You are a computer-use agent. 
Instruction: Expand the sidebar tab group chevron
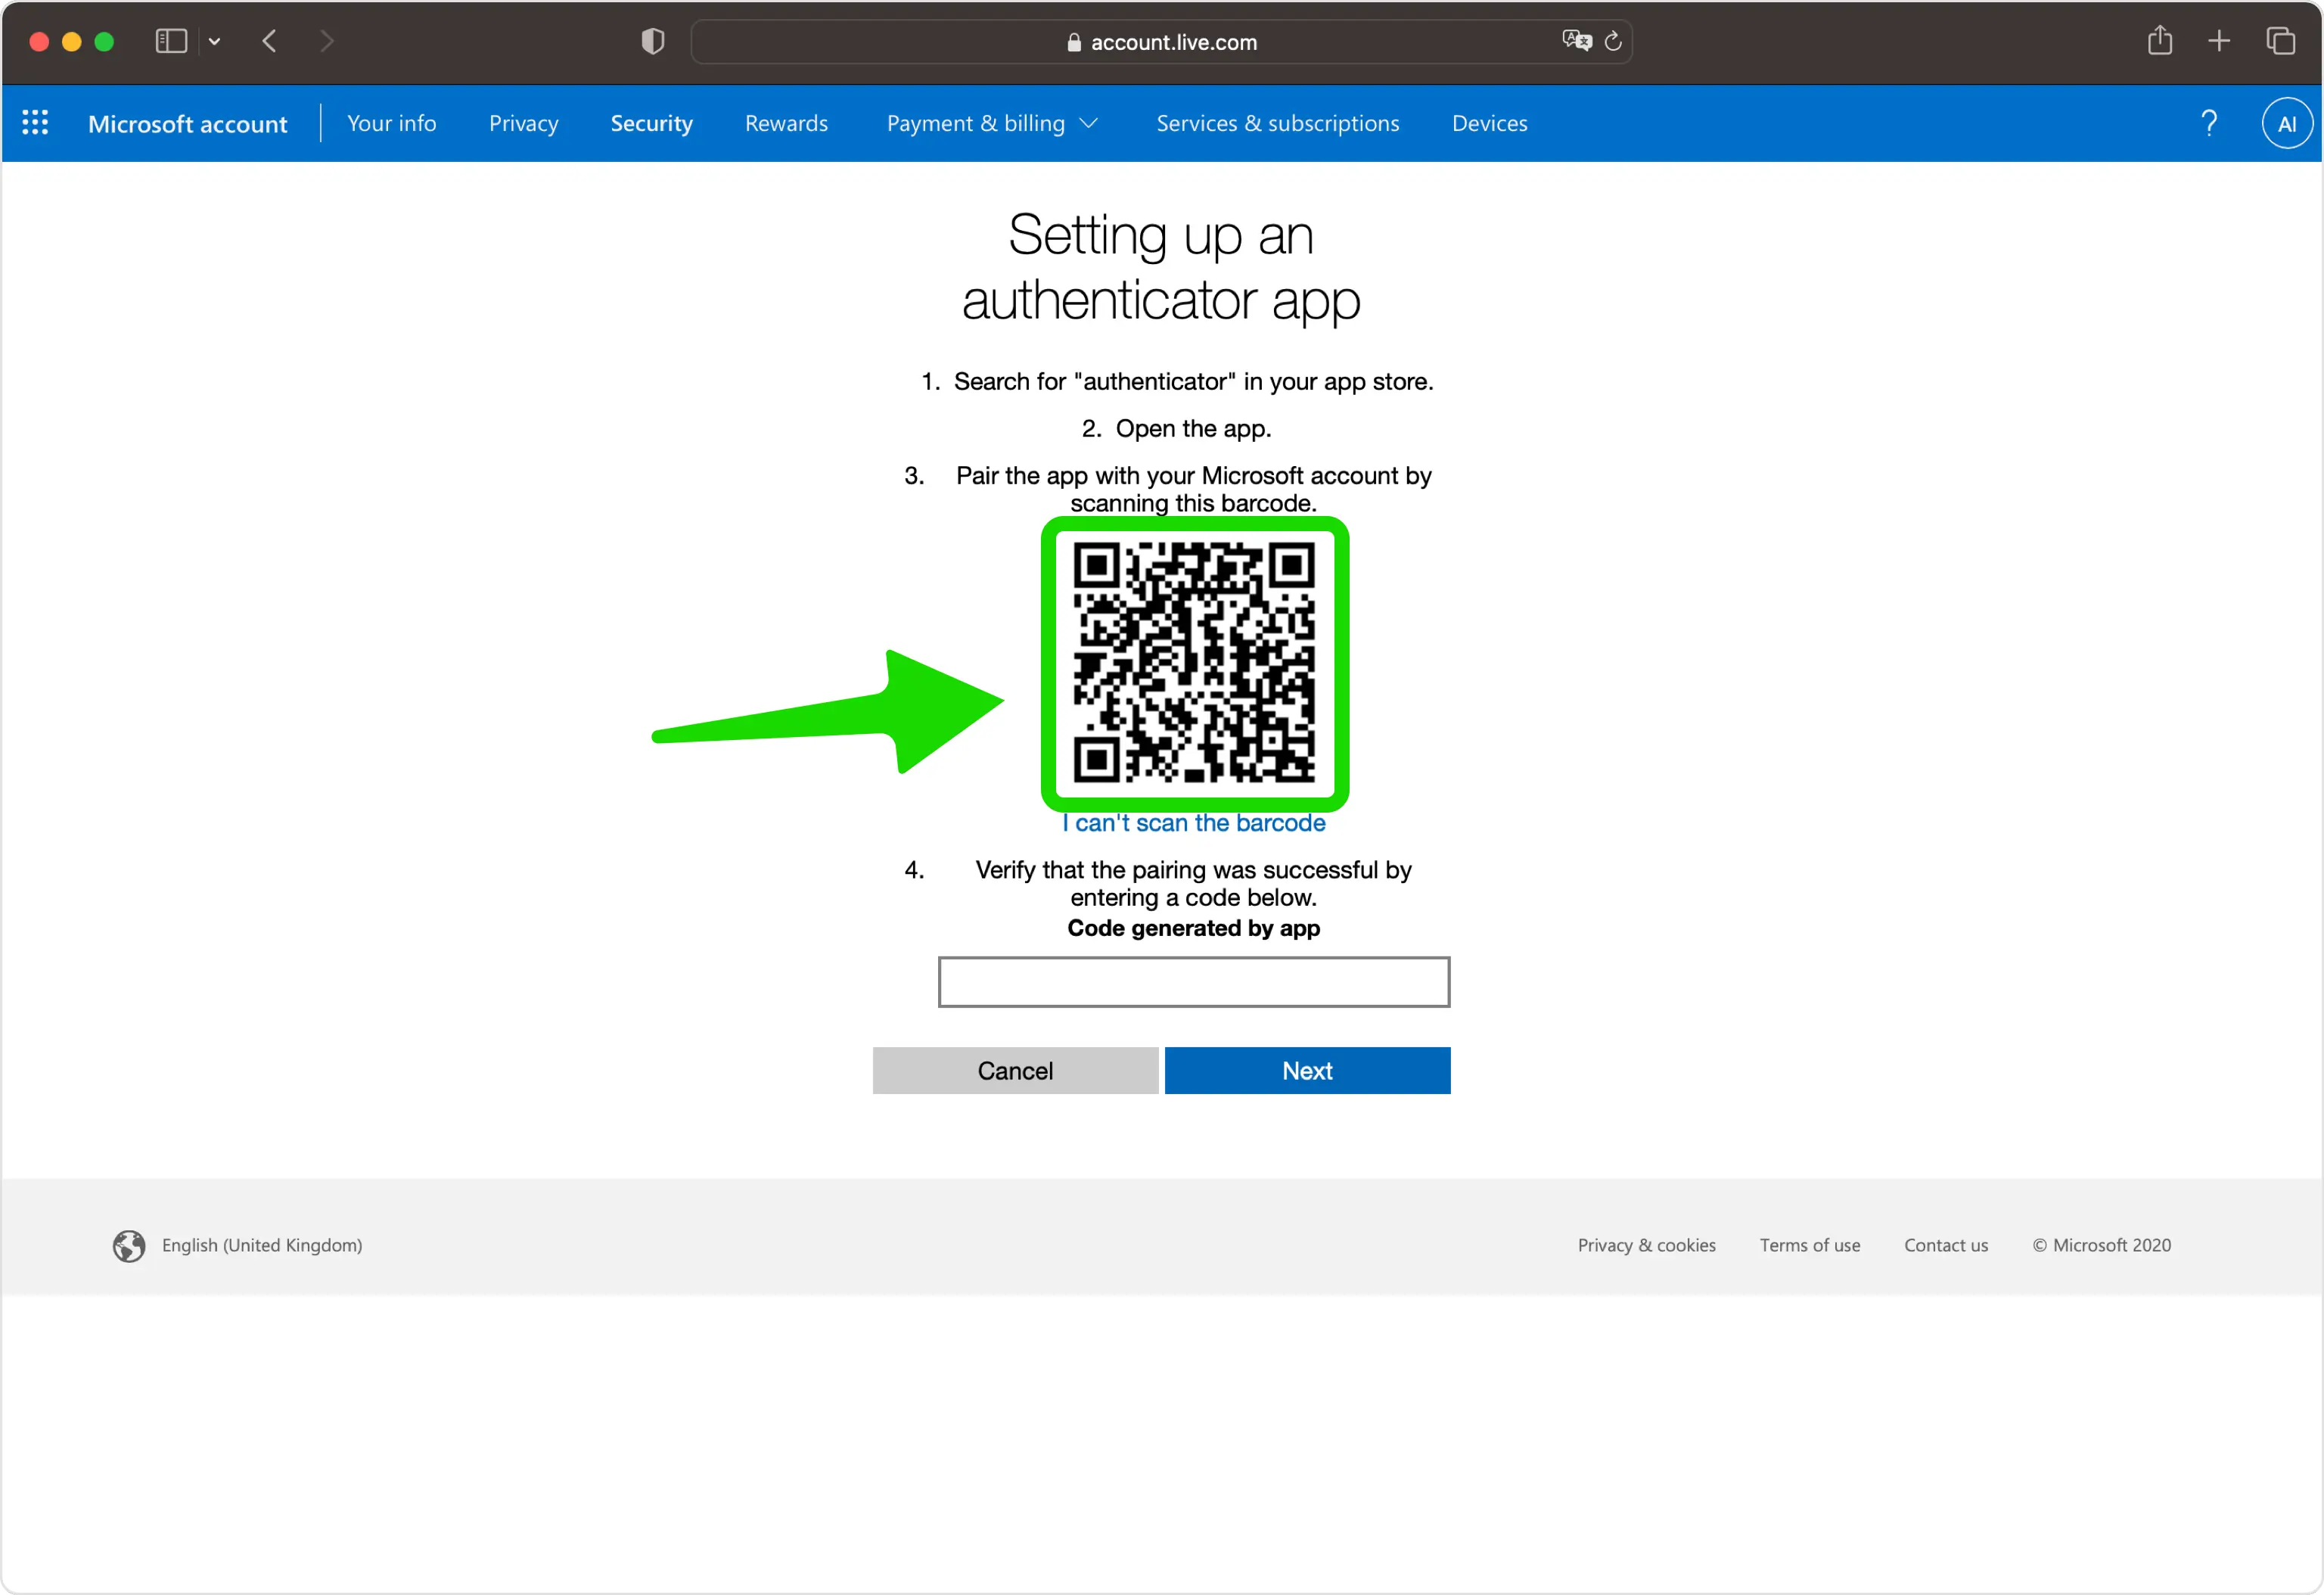(214, 41)
